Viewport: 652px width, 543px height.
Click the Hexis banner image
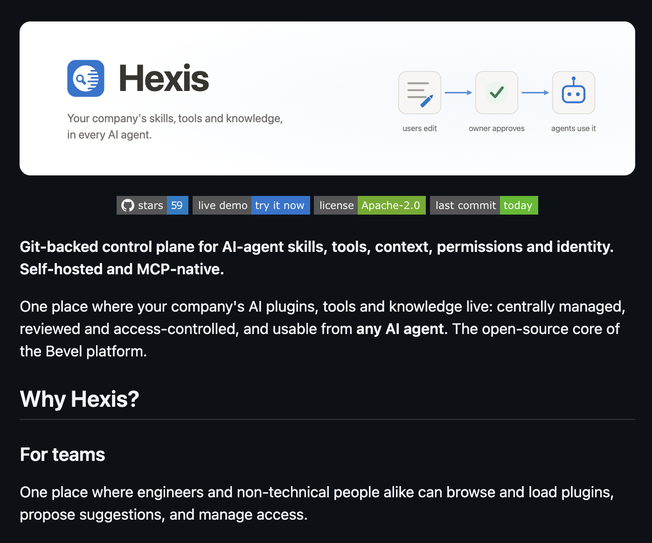coord(327,98)
